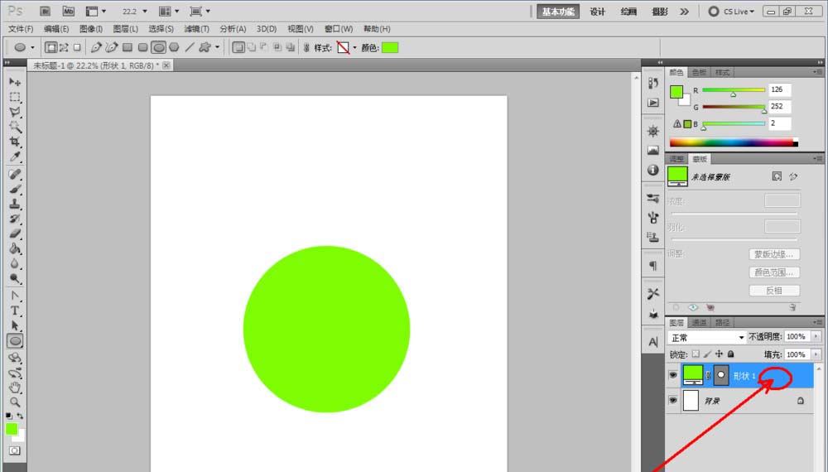Launch Bridge with the Br icon

click(x=46, y=12)
